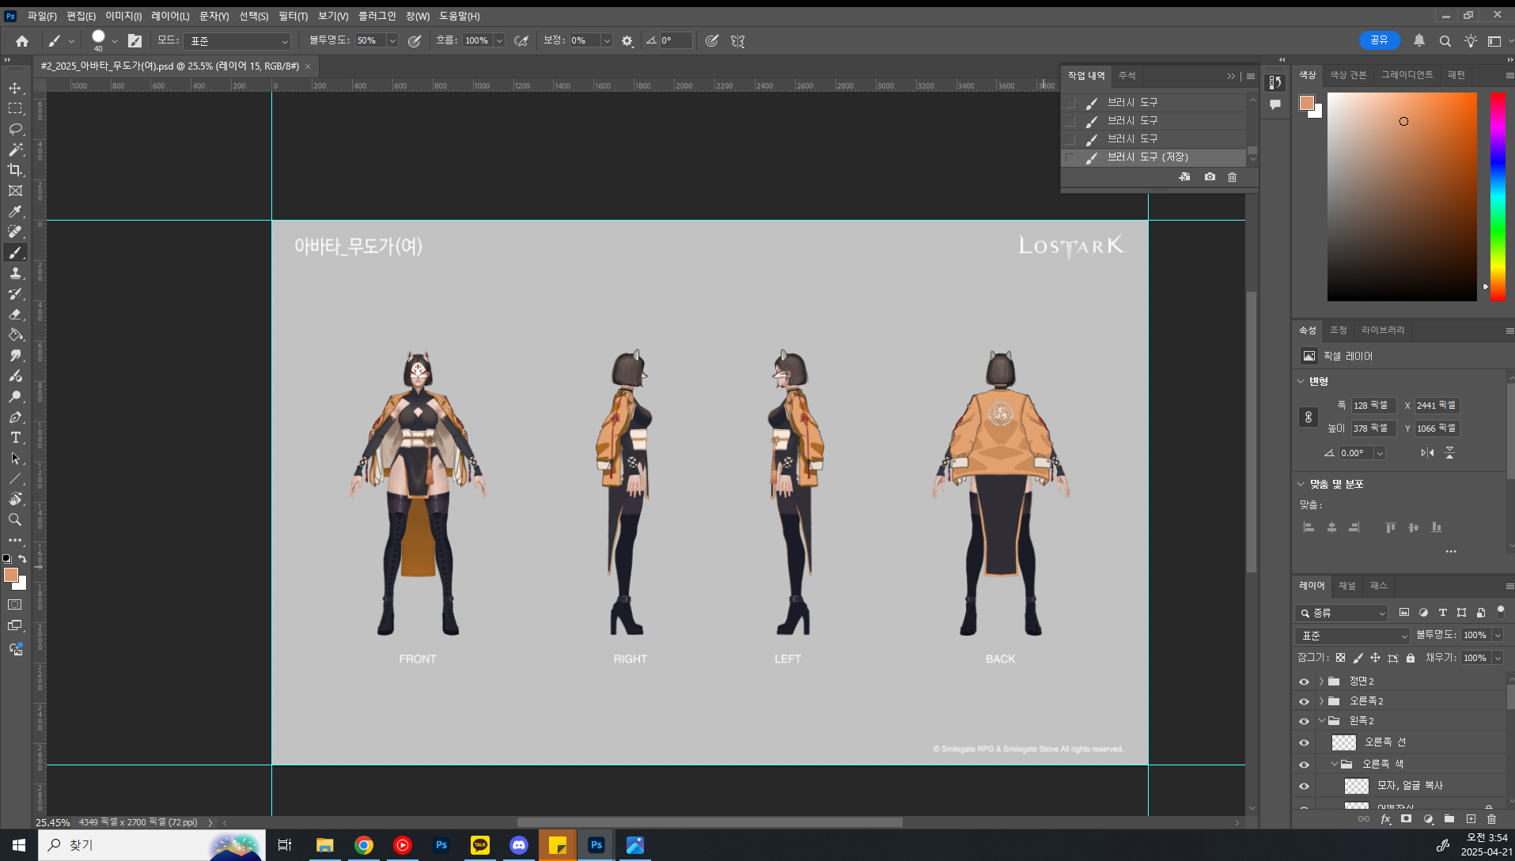Hide the 오른쪽2 layer group
The image size is (1515, 861).
pos(1304,701)
